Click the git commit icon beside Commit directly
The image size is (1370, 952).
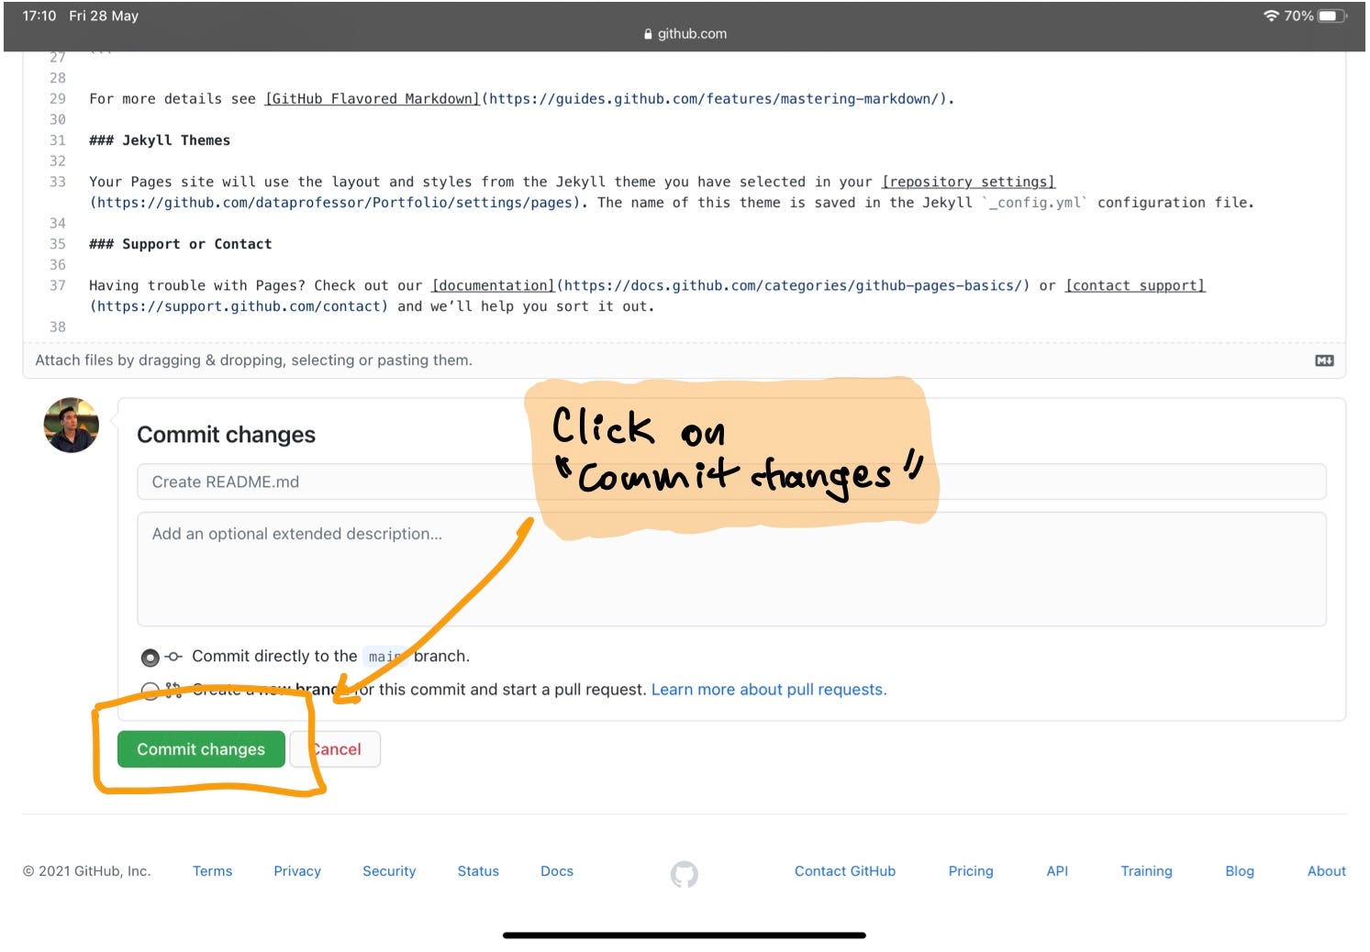[x=173, y=657]
